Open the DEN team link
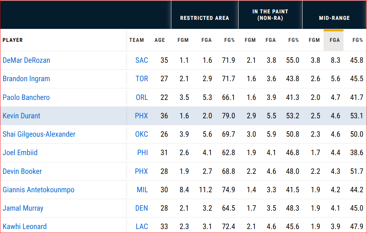The image size is (367, 233). (142, 208)
